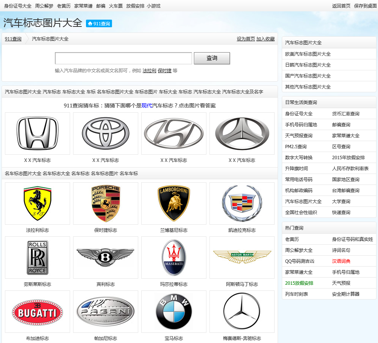Click the 保时捷 example link
The height and width of the screenshot is (343, 378).
point(165,70)
